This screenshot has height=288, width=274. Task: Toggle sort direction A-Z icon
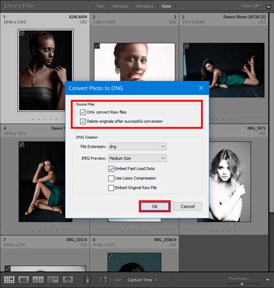coord(105,279)
